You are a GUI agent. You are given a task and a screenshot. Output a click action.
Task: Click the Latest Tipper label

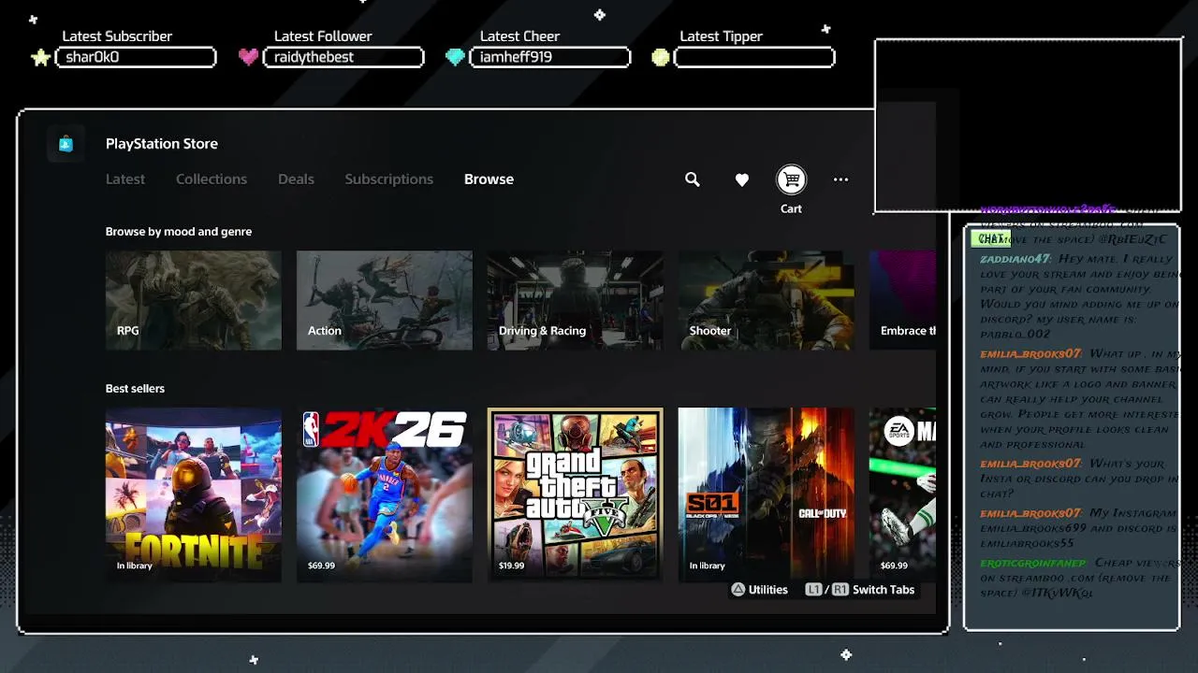click(x=722, y=36)
